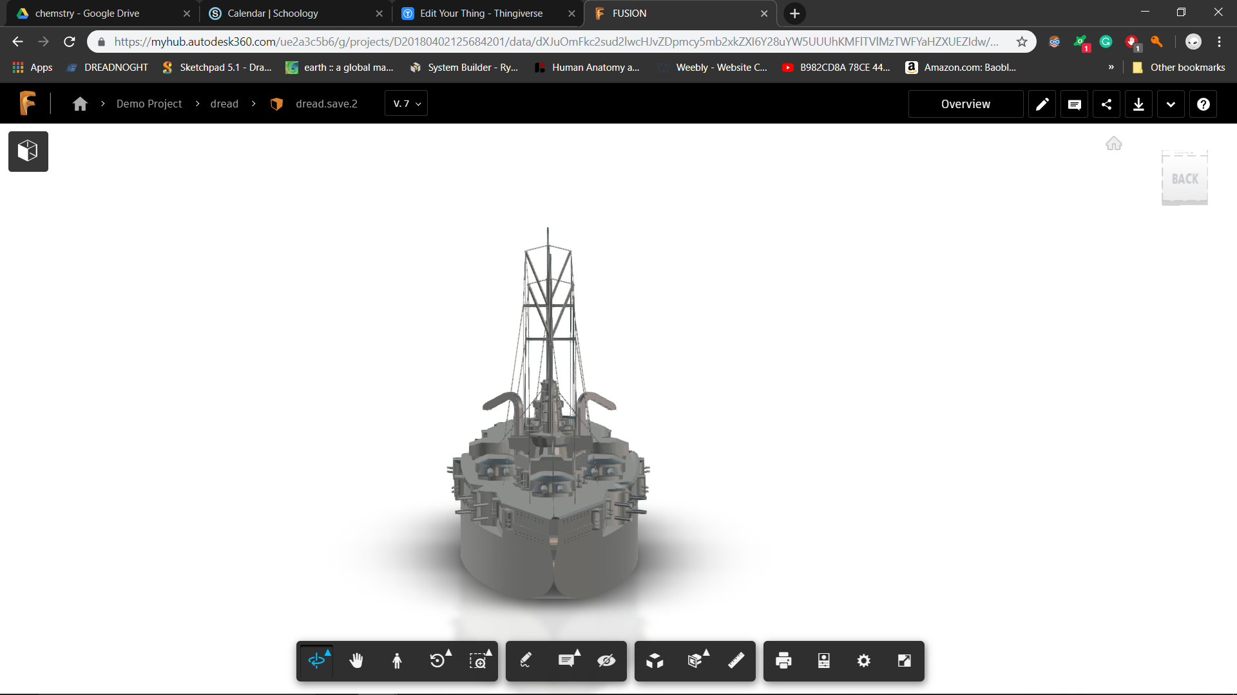Select the Pan hand tool
1237x695 pixels.
(356, 661)
